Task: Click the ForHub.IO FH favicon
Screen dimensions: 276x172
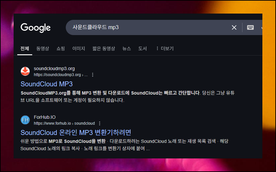Action: pos(25,120)
